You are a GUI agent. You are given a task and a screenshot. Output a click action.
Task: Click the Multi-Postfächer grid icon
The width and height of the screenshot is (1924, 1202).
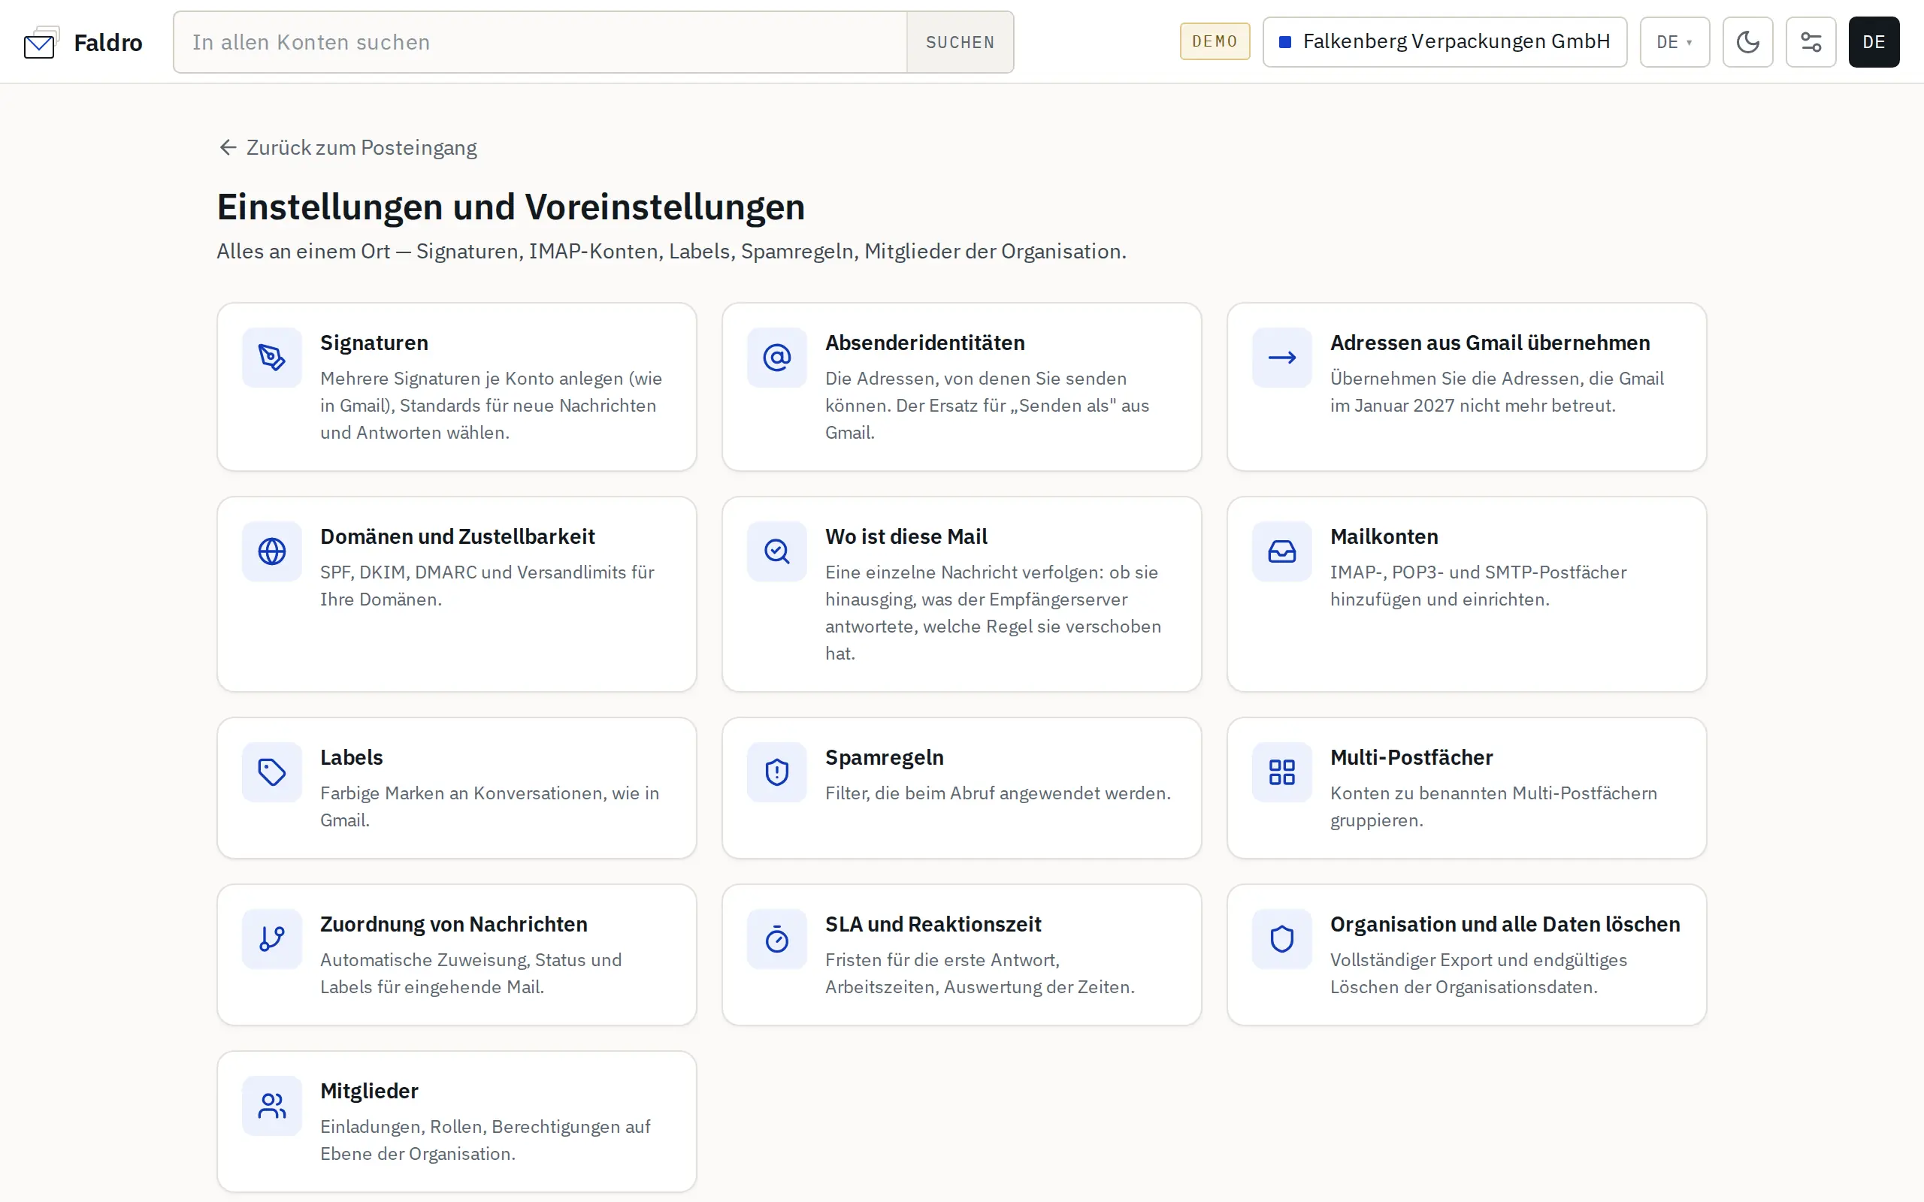(1281, 772)
